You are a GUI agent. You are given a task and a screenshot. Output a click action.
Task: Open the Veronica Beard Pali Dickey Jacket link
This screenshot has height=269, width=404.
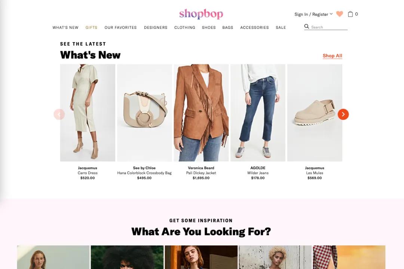[x=201, y=173]
